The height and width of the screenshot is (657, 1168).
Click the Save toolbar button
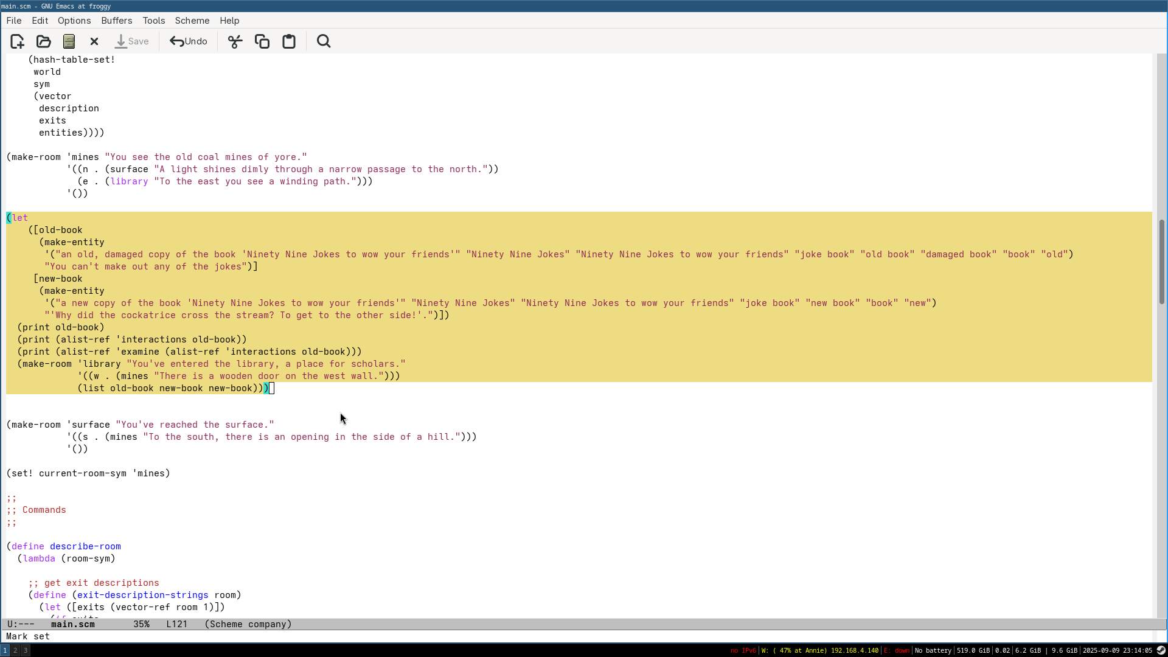coord(132,41)
